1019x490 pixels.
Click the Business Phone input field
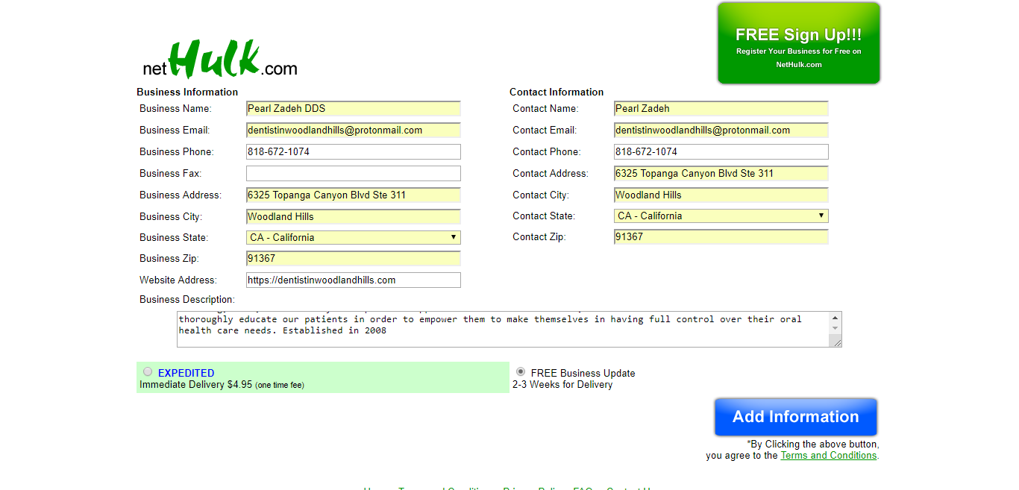point(354,152)
